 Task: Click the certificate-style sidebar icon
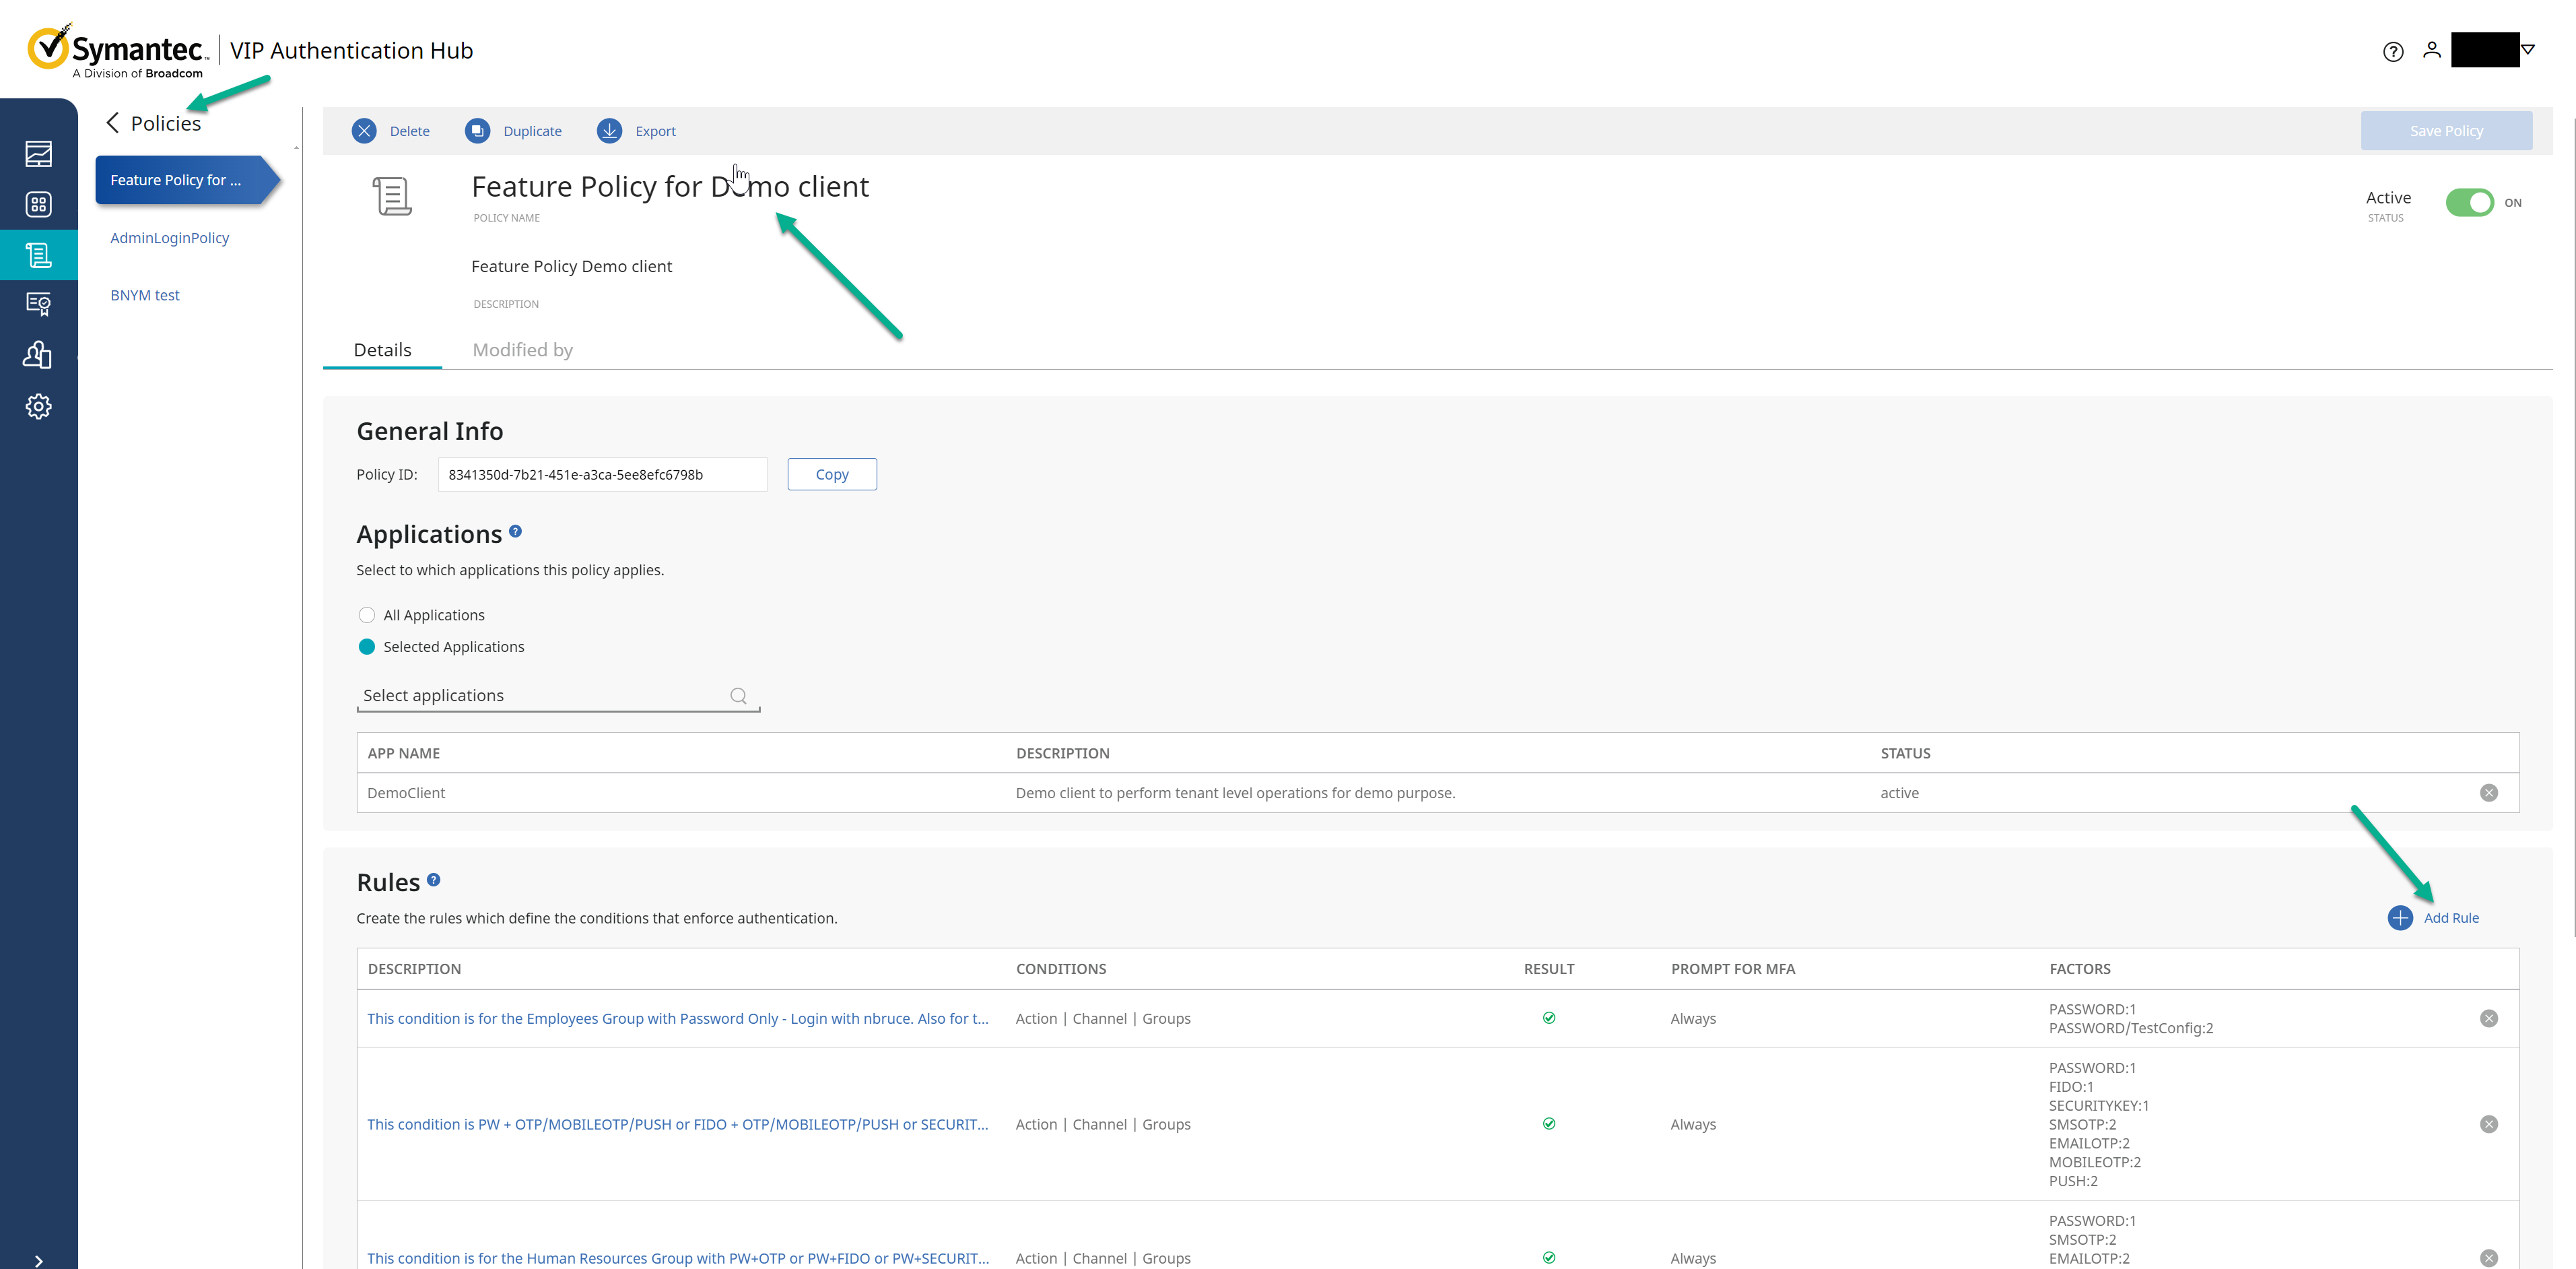coord(38,304)
